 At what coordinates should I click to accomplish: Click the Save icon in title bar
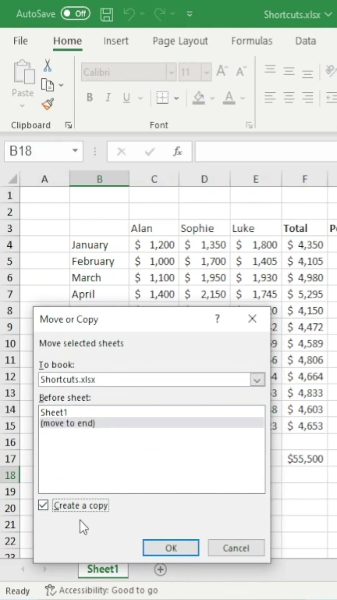(107, 14)
